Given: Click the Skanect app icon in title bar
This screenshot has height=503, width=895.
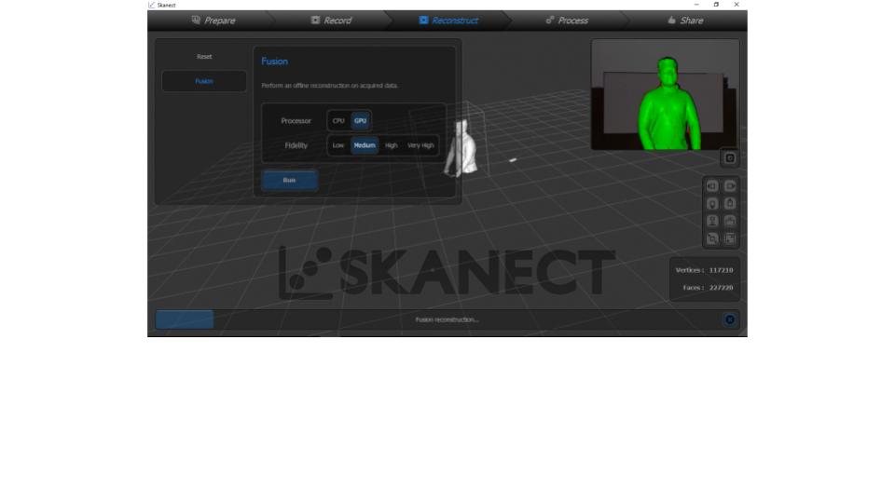Looking at the screenshot, I should click(x=152, y=5).
